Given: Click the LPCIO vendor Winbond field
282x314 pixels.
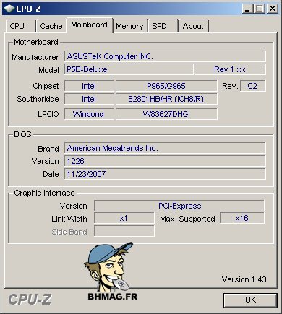Looking at the screenshot, I should coord(89,114).
